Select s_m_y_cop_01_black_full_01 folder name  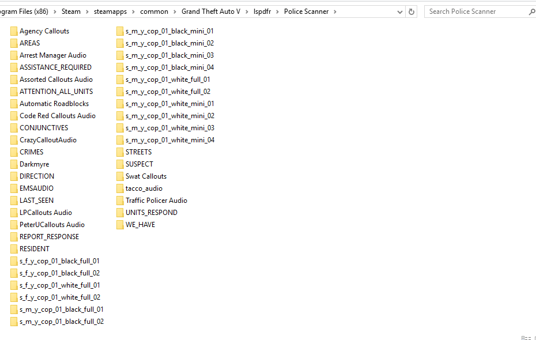tap(62, 309)
